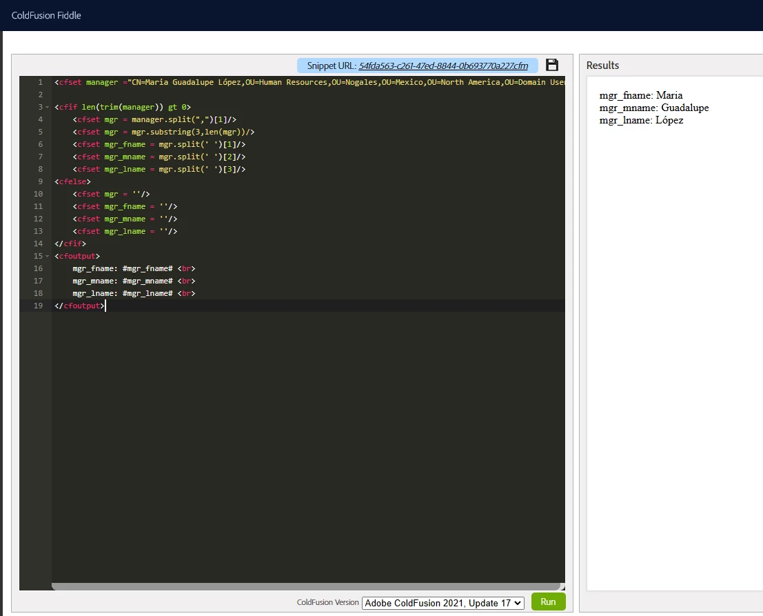Click the mgr_mname assignment on line 7
This screenshot has width=763, height=616.
tap(159, 157)
